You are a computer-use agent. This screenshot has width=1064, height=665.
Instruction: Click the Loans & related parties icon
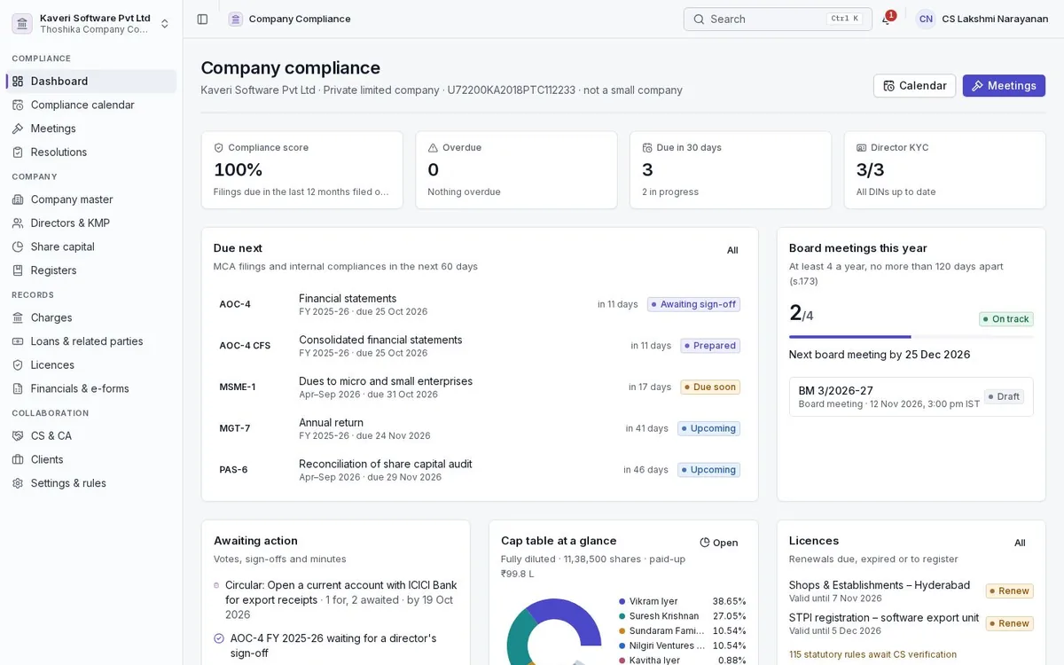tap(18, 341)
